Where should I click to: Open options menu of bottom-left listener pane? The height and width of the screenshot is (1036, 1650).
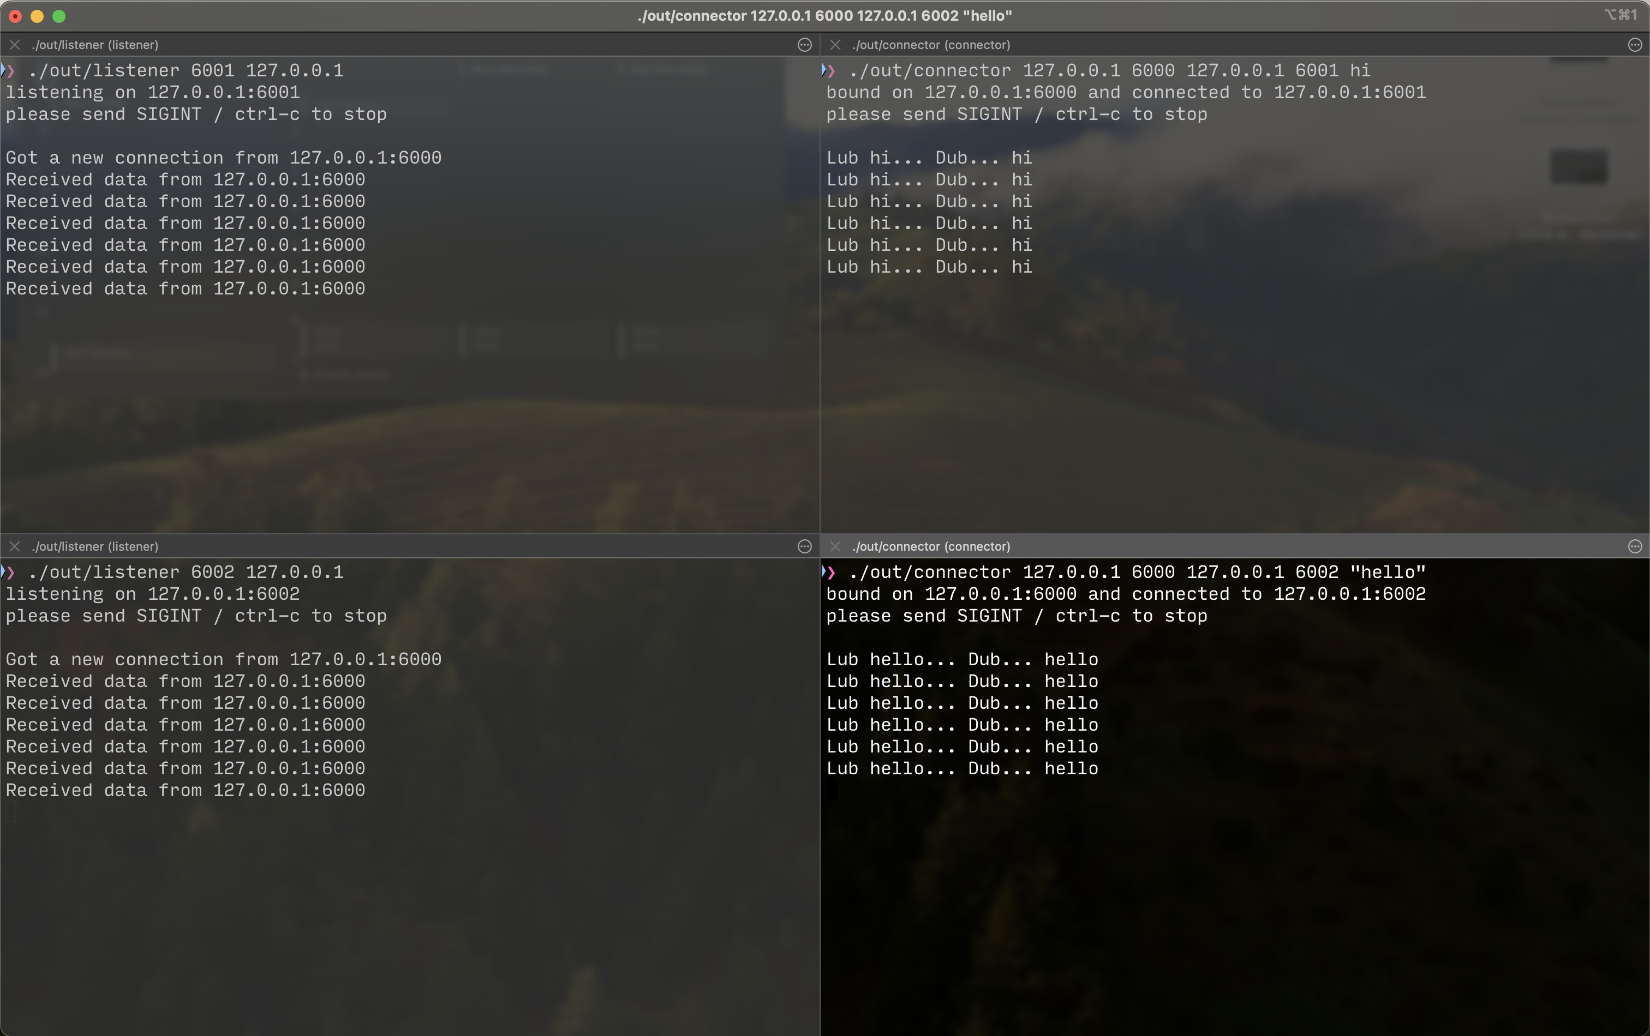click(x=804, y=546)
